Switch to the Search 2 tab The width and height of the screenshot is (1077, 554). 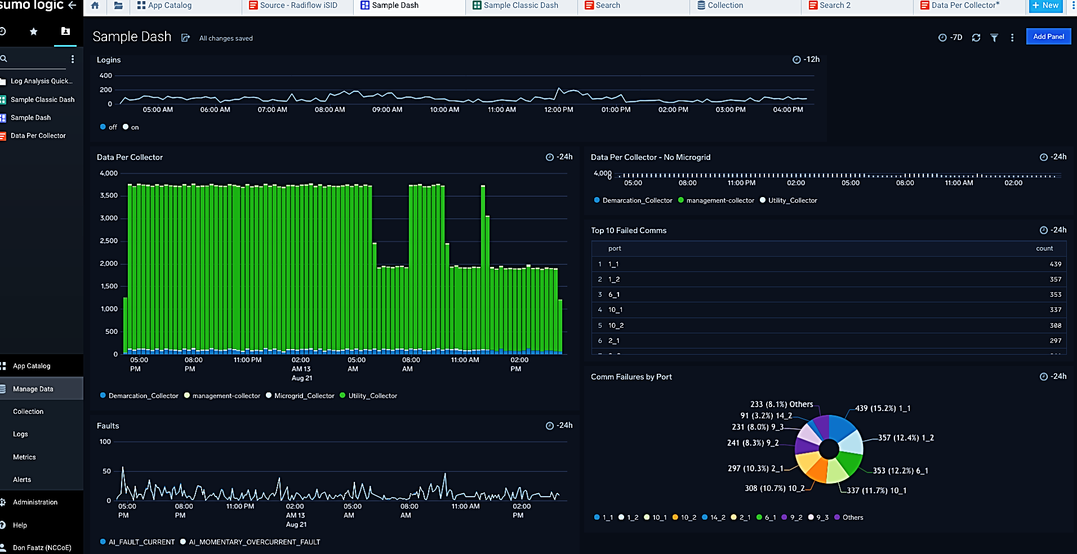point(834,6)
